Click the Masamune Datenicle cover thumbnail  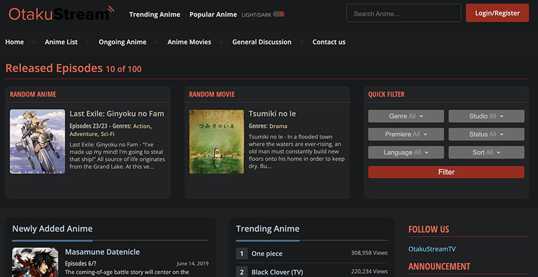[x=35, y=262]
